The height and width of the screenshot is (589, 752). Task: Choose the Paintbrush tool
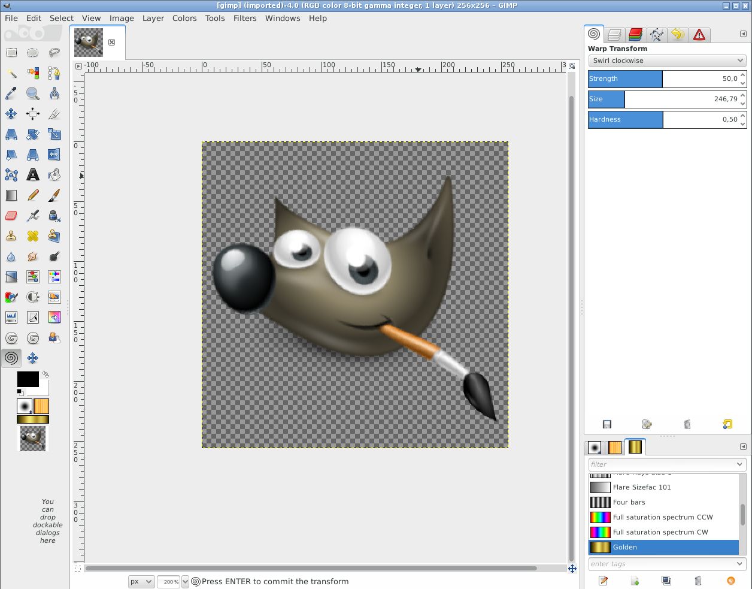[54, 195]
